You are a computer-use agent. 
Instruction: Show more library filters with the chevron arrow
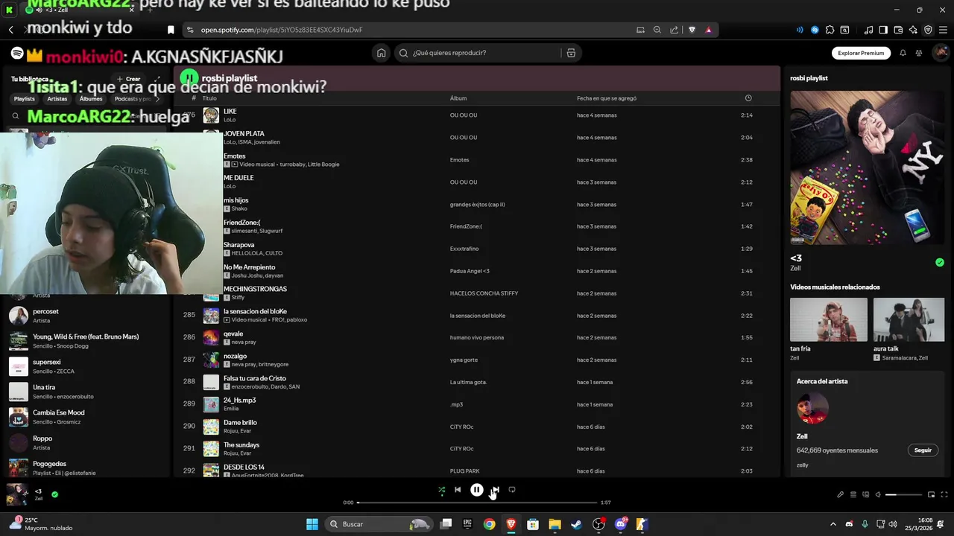coord(157,99)
